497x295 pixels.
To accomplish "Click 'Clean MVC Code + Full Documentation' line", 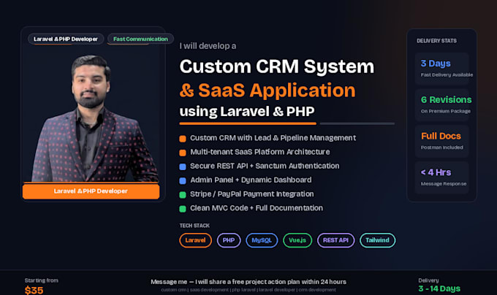I will pos(257,208).
